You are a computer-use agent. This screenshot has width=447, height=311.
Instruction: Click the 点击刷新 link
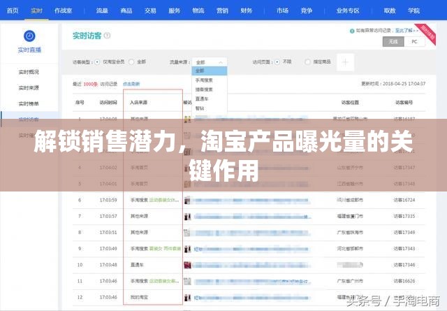tap(131, 84)
